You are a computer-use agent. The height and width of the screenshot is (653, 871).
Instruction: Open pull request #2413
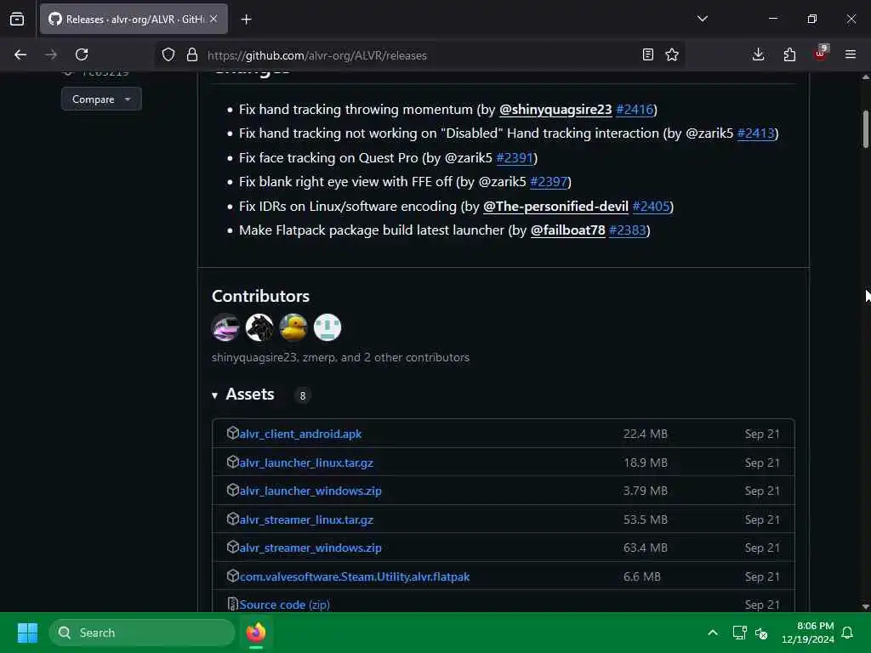point(755,133)
